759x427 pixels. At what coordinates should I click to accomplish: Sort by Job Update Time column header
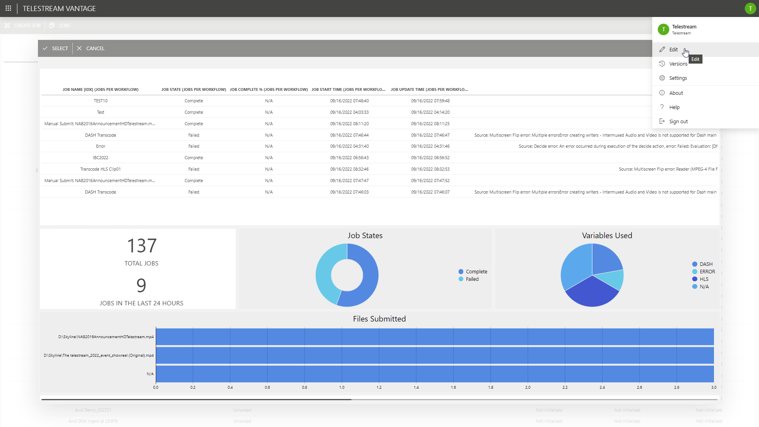point(429,90)
